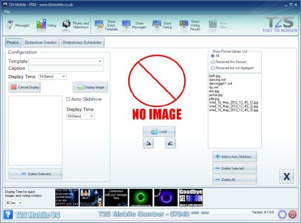Screen dimensions: 301x223
Task: Select the All radio button
Action: pyautogui.click(x=212, y=56)
